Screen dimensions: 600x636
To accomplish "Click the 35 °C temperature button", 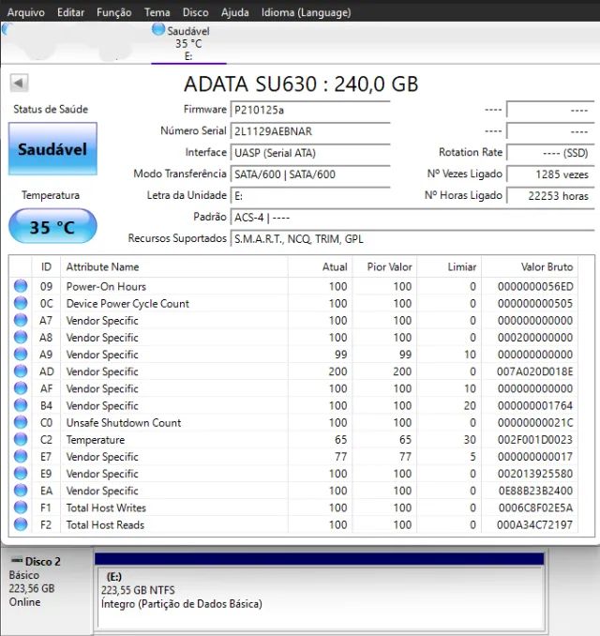I will click(52, 226).
